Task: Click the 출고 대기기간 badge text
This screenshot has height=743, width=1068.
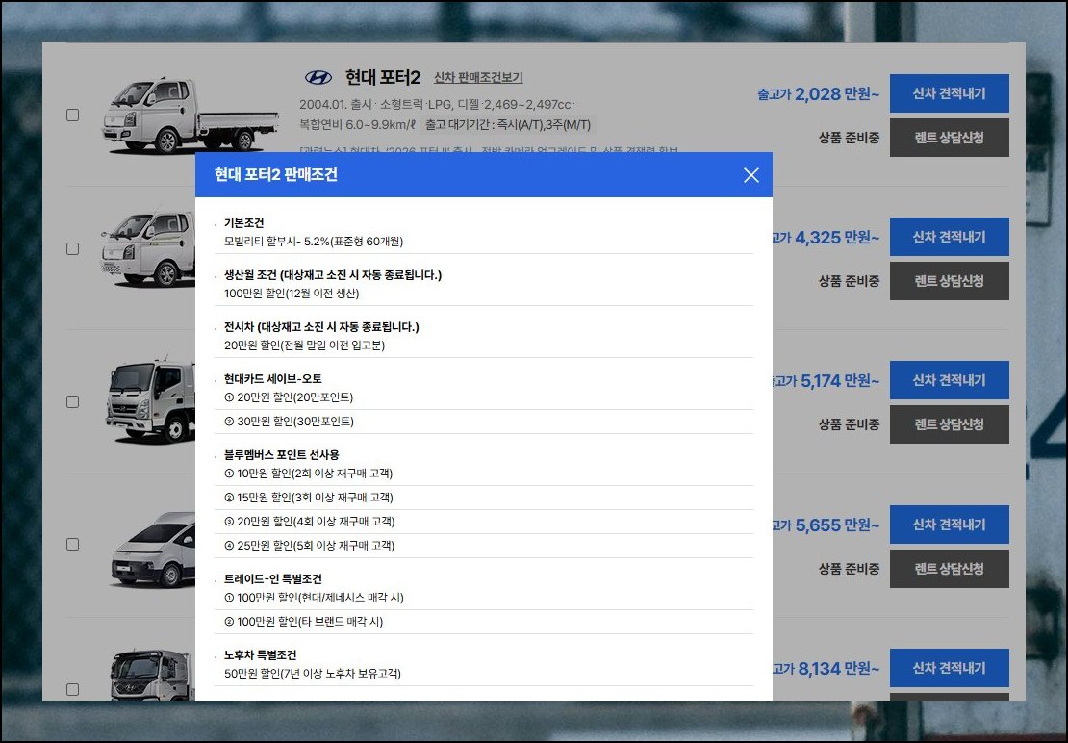Action: point(507,124)
